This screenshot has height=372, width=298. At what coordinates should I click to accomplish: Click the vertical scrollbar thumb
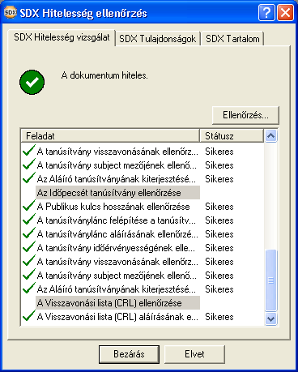click(270, 280)
